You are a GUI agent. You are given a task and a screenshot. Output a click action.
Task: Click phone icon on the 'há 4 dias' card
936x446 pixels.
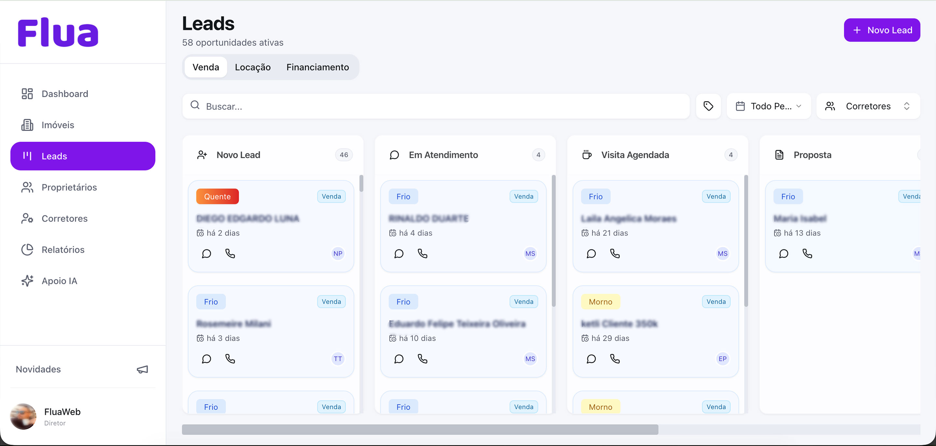tap(422, 254)
